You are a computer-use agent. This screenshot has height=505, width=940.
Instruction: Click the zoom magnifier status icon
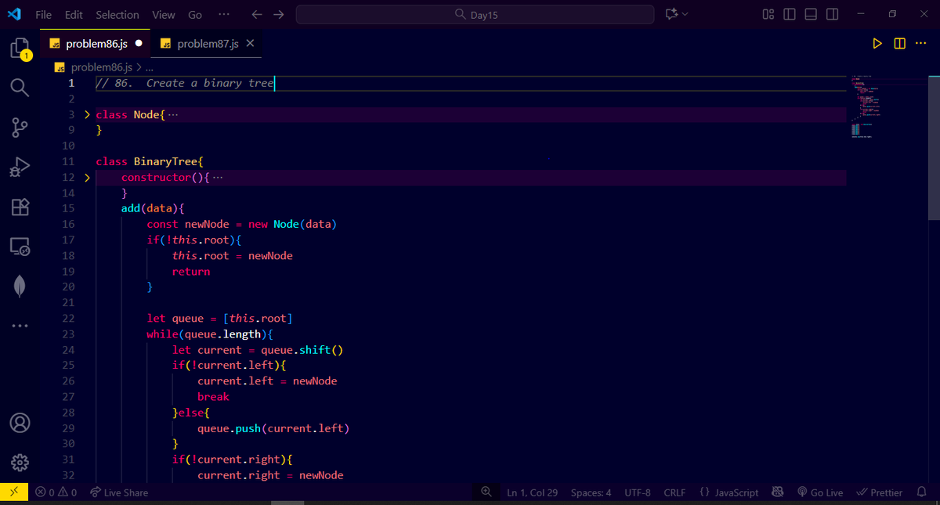[x=486, y=492]
